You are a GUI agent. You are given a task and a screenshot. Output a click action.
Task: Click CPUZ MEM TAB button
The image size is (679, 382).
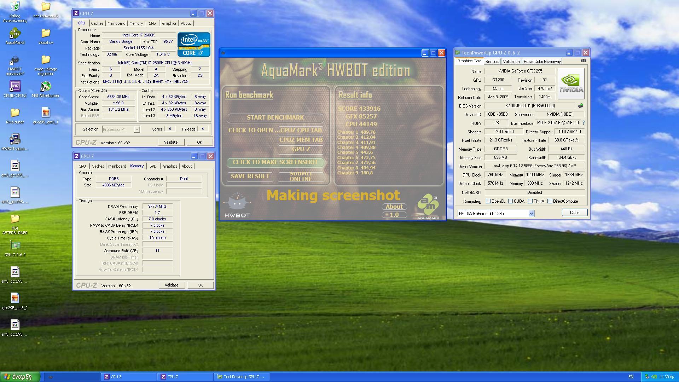[x=301, y=140]
